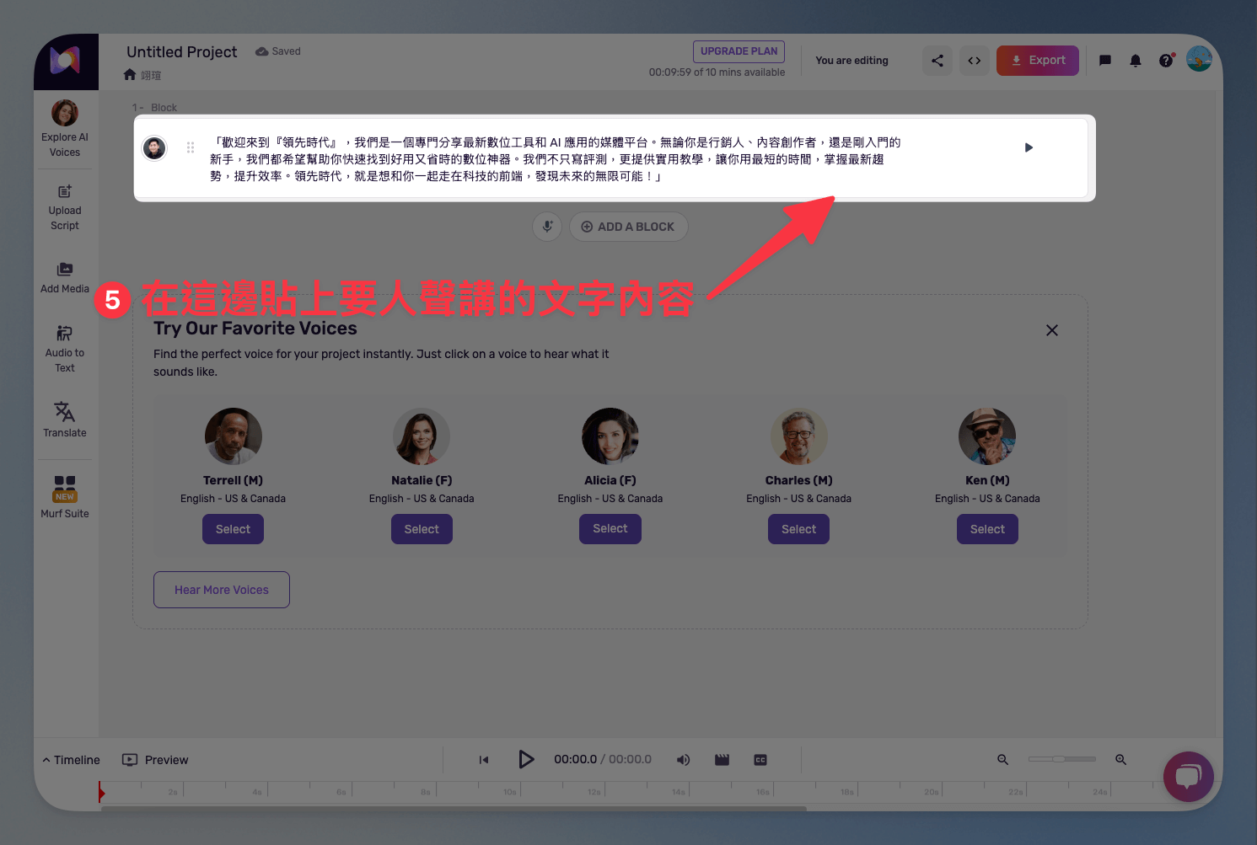The height and width of the screenshot is (845, 1257).
Task: Open Explore AI Voices panel
Action: point(65,129)
